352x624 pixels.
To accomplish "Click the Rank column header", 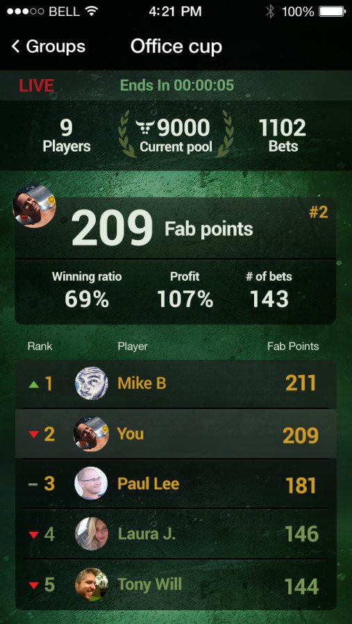I will (40, 346).
